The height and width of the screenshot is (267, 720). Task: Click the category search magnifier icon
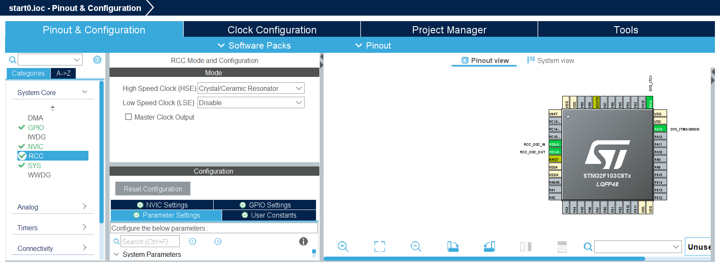click(13, 60)
